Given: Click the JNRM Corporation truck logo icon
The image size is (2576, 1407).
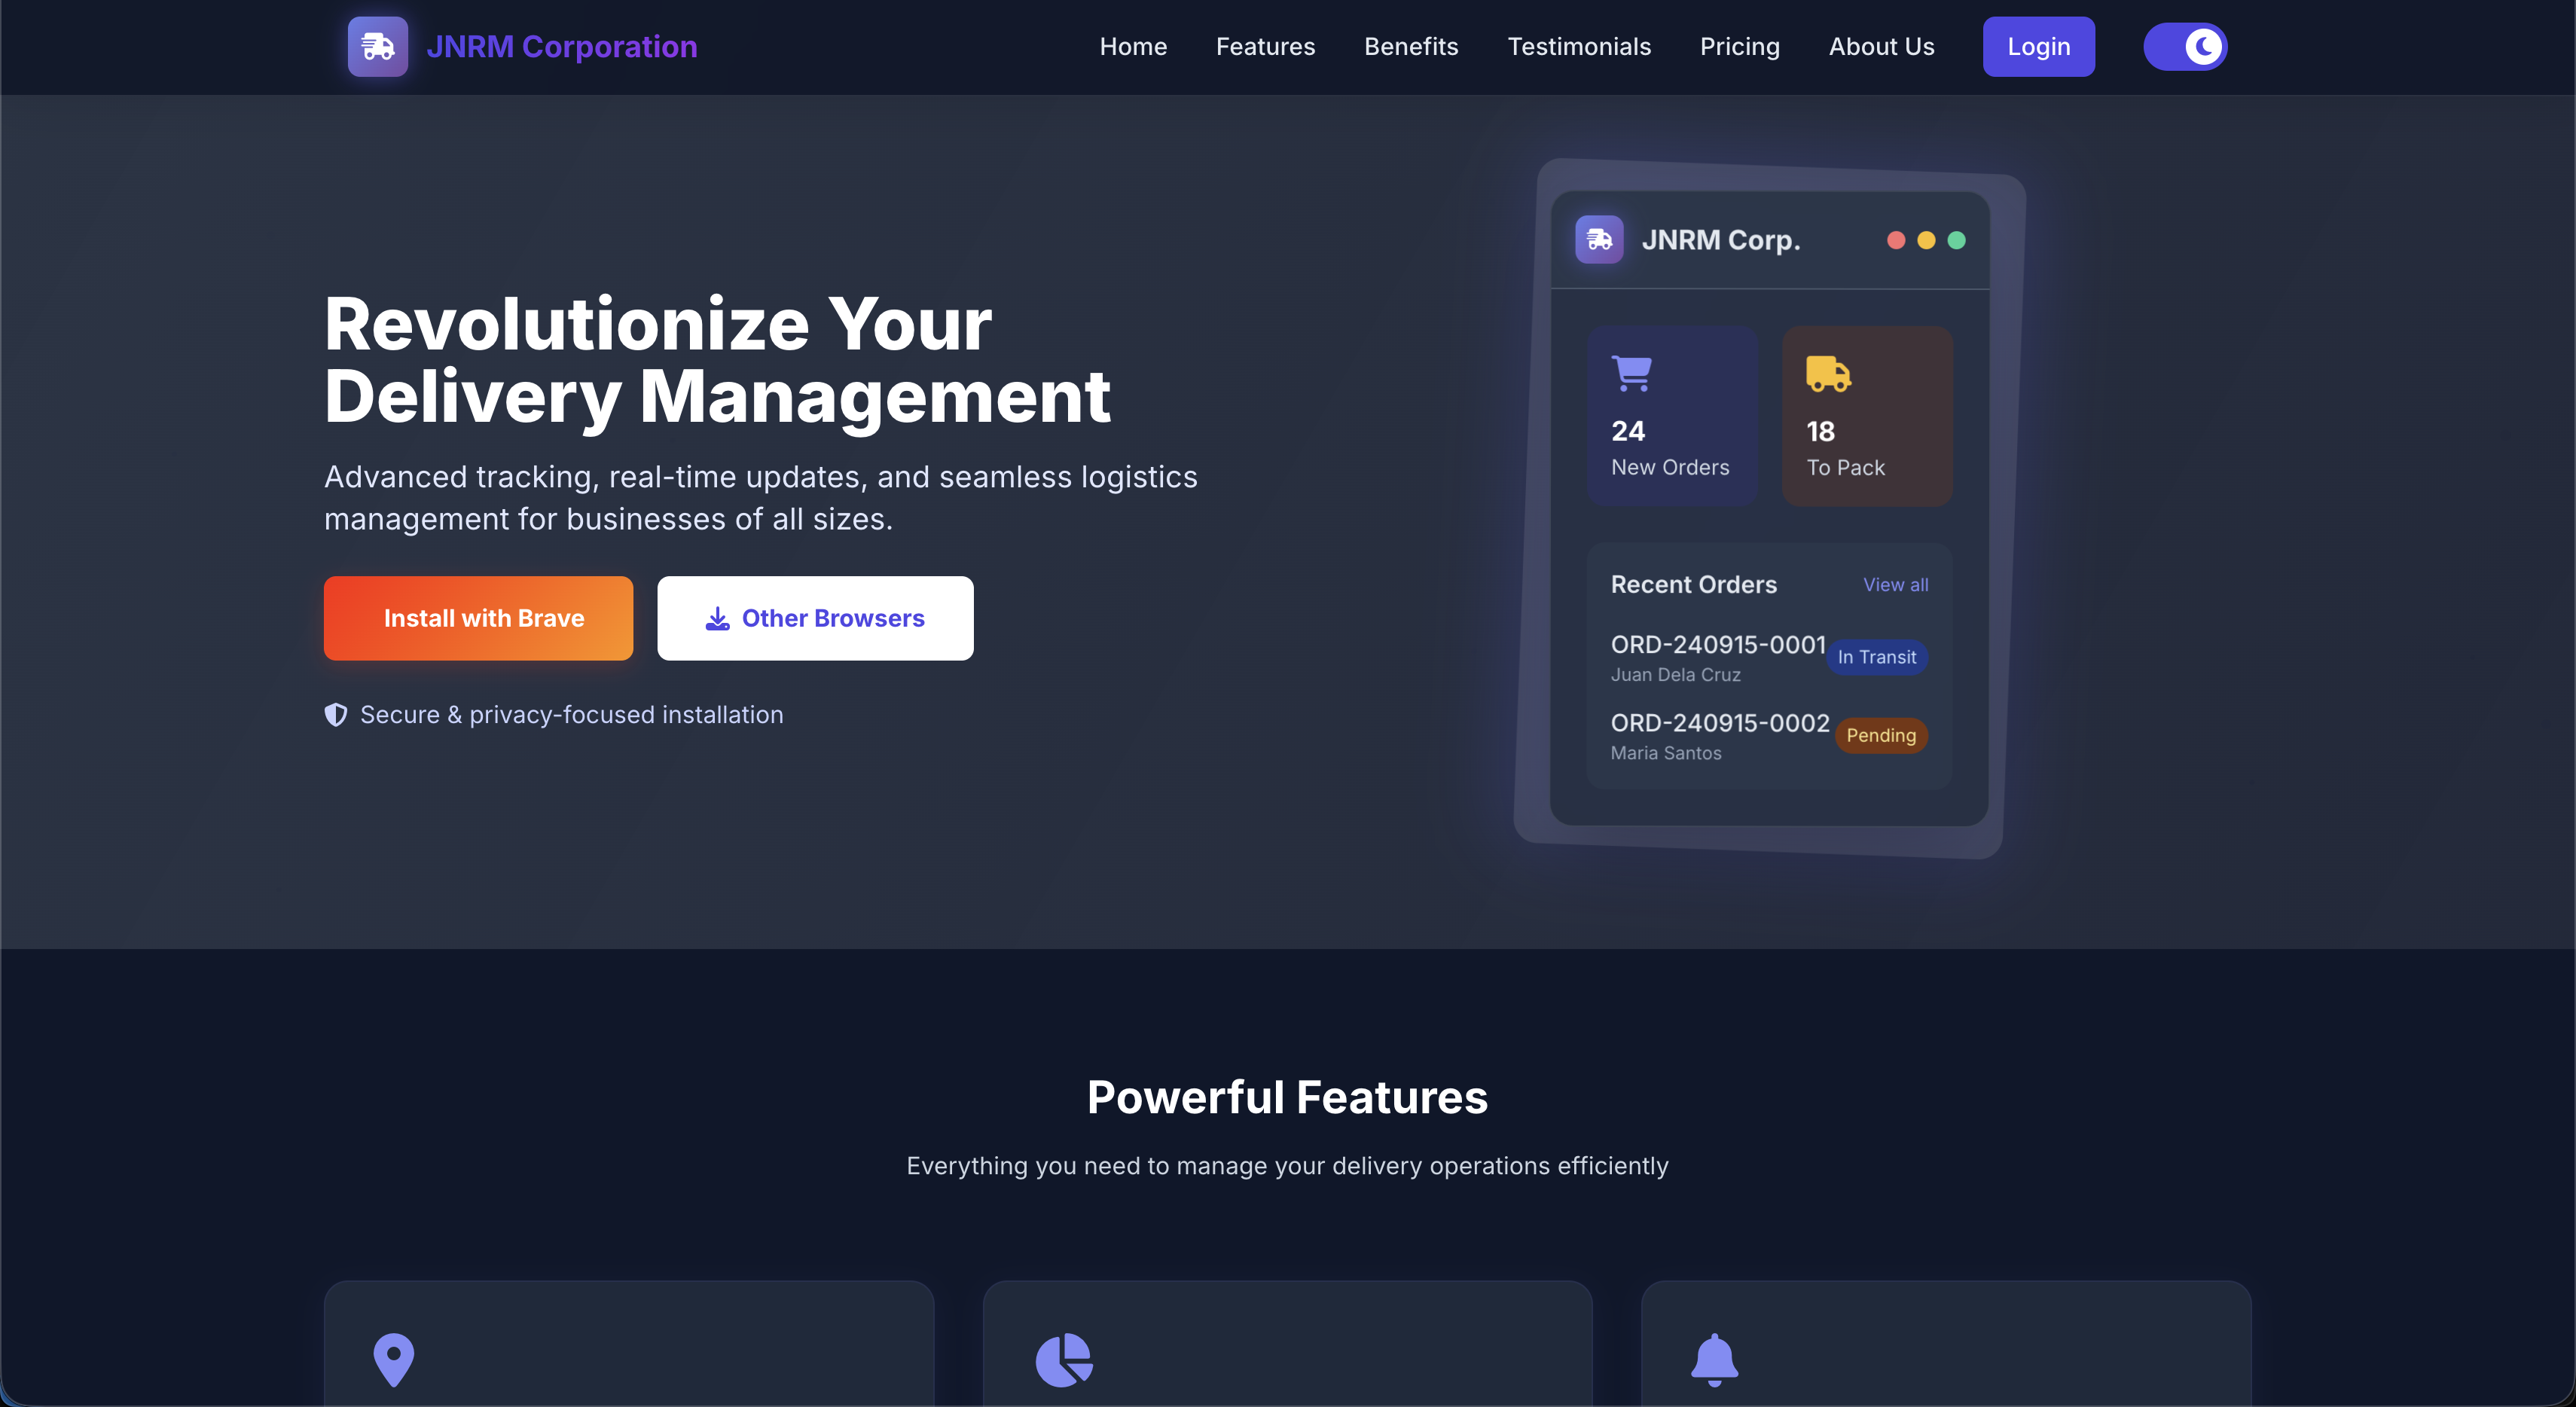Looking at the screenshot, I should [x=377, y=46].
